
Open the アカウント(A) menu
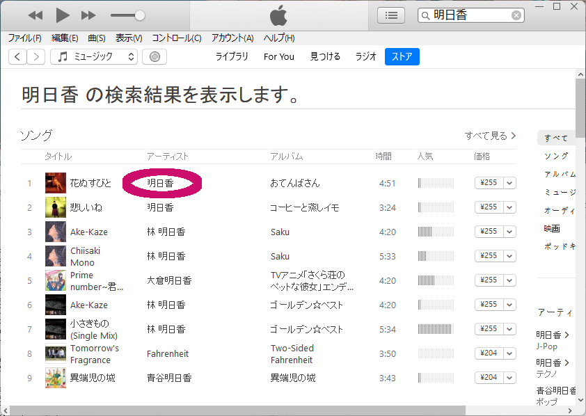pyautogui.click(x=232, y=38)
